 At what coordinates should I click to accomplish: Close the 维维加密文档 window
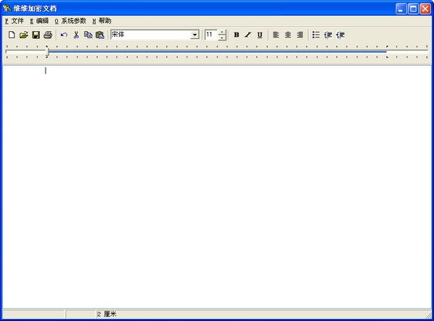pyautogui.click(x=425, y=9)
